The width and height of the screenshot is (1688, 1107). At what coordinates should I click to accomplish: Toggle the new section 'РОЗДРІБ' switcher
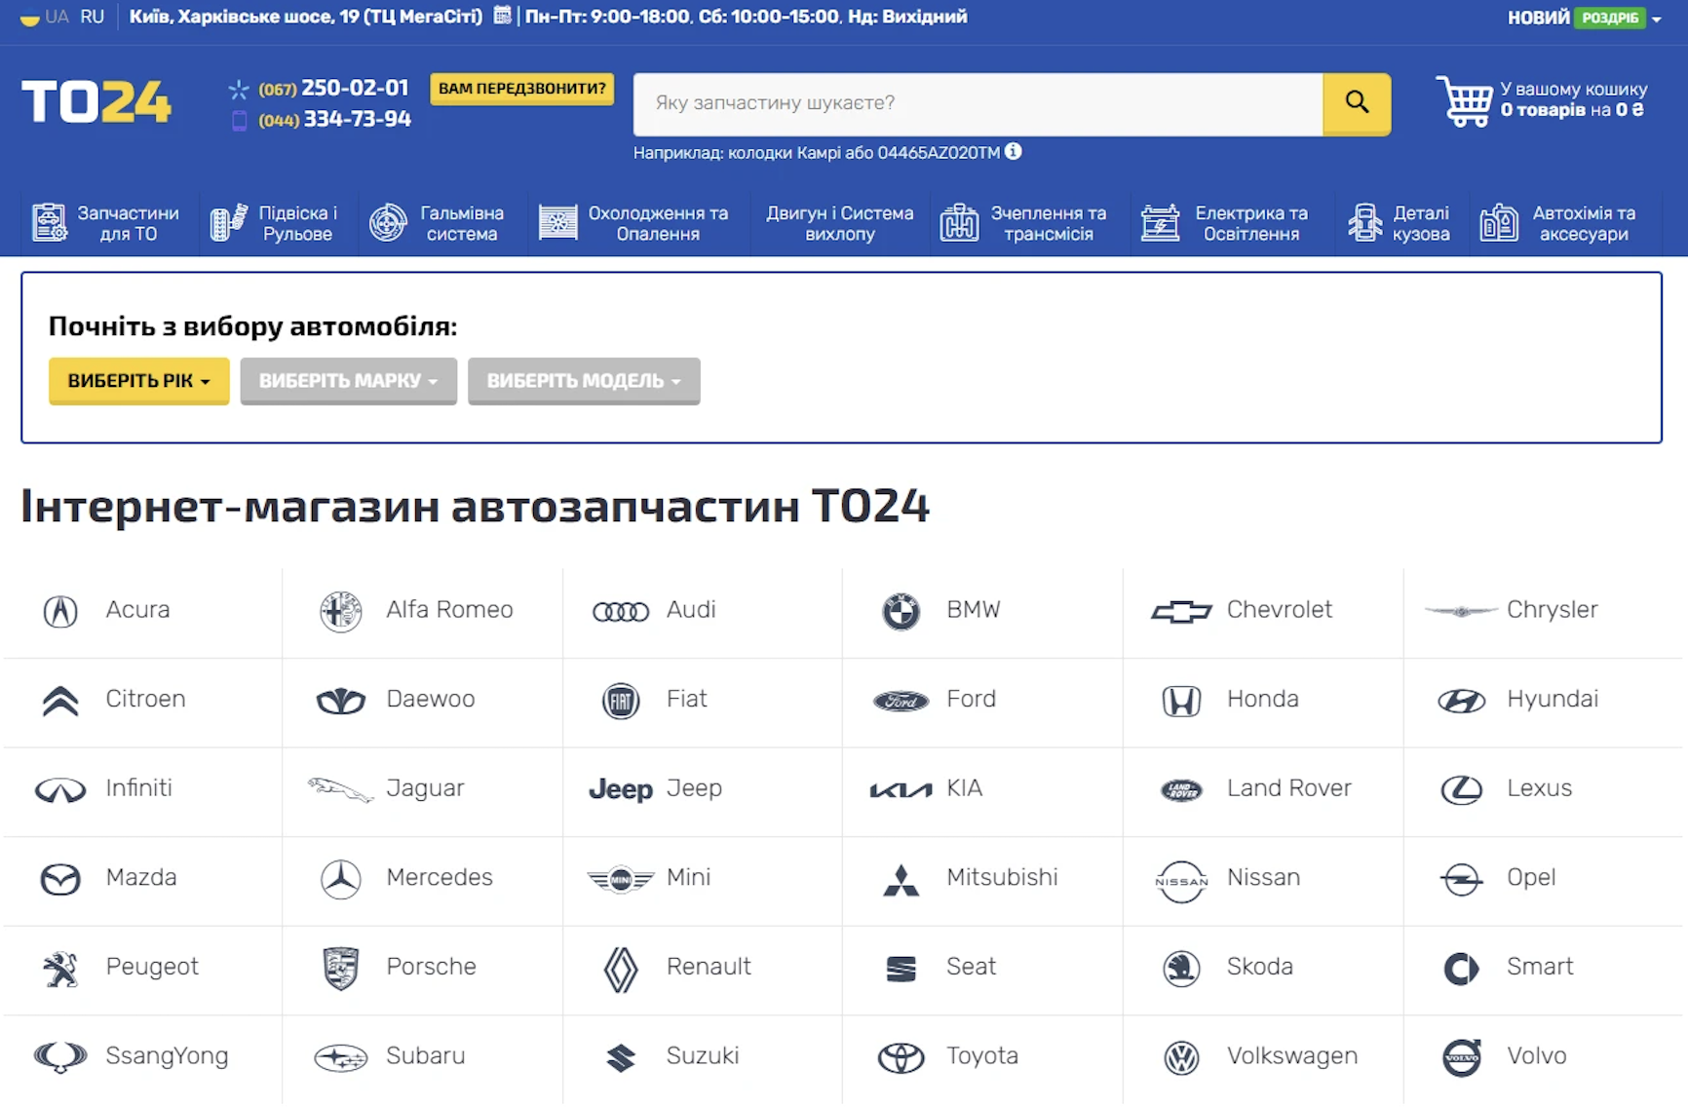[x=1614, y=18]
